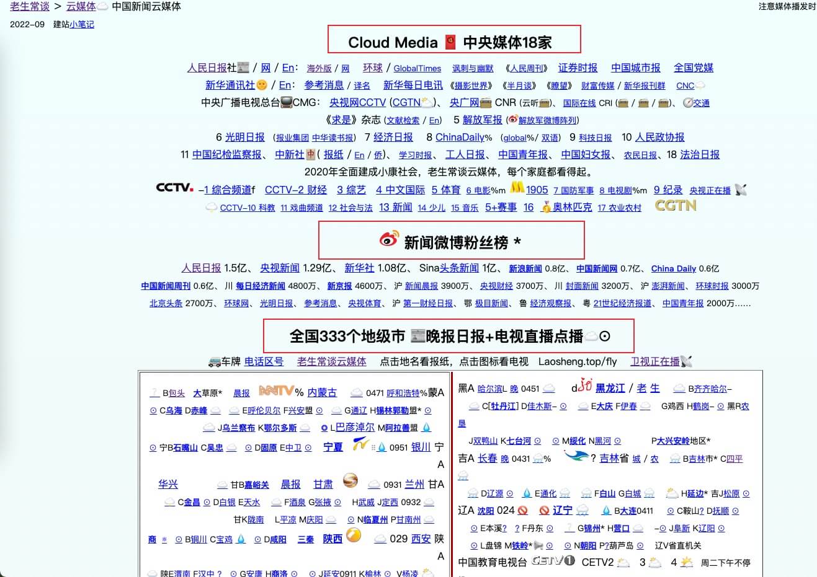Open the 呼和浩特 city link
Screen dimensions: 817x577
click(403, 393)
